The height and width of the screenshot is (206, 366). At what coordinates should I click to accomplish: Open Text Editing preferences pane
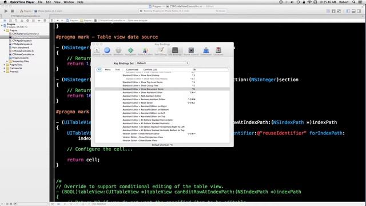(161, 51)
